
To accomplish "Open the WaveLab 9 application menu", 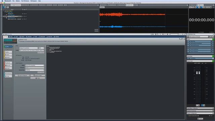I will [7, 1].
